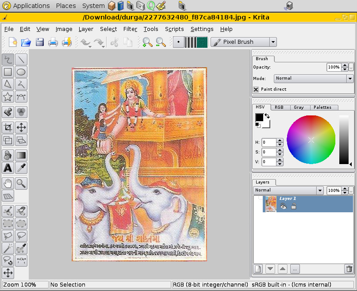Toggle the Paint direct checkbox
Viewport: 357px width, 291px height.
point(256,89)
